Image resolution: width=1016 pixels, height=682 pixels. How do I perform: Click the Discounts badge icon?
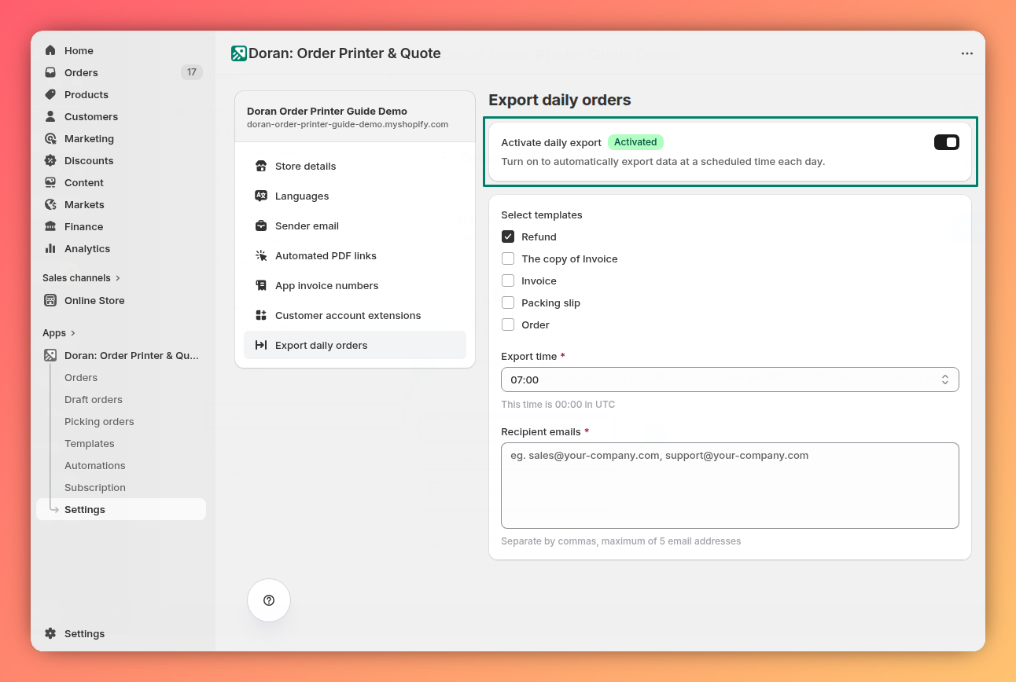point(50,160)
